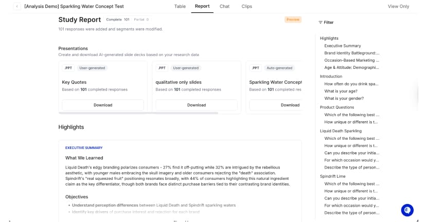Switch to the Table tab
Image resolution: width=427 pixels, height=222 pixels.
pos(180,6)
